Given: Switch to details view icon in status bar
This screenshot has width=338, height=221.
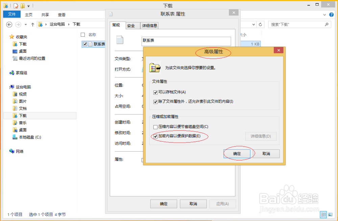Looking at the screenshot, I should (323, 215).
